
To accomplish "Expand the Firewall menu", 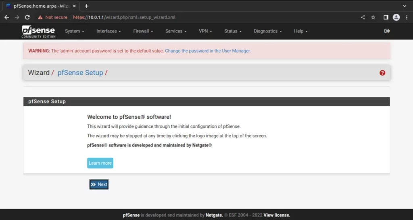I will pyautogui.click(x=143, y=31).
